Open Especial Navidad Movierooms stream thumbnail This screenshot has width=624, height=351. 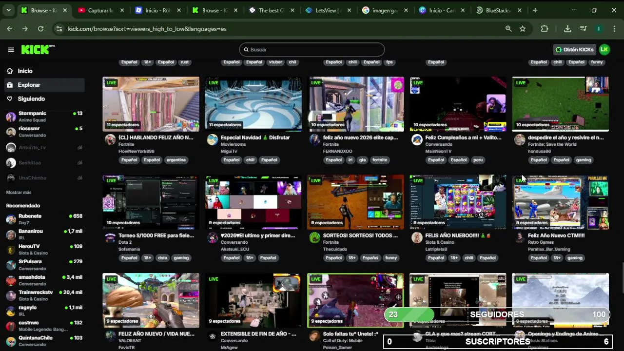click(x=253, y=104)
